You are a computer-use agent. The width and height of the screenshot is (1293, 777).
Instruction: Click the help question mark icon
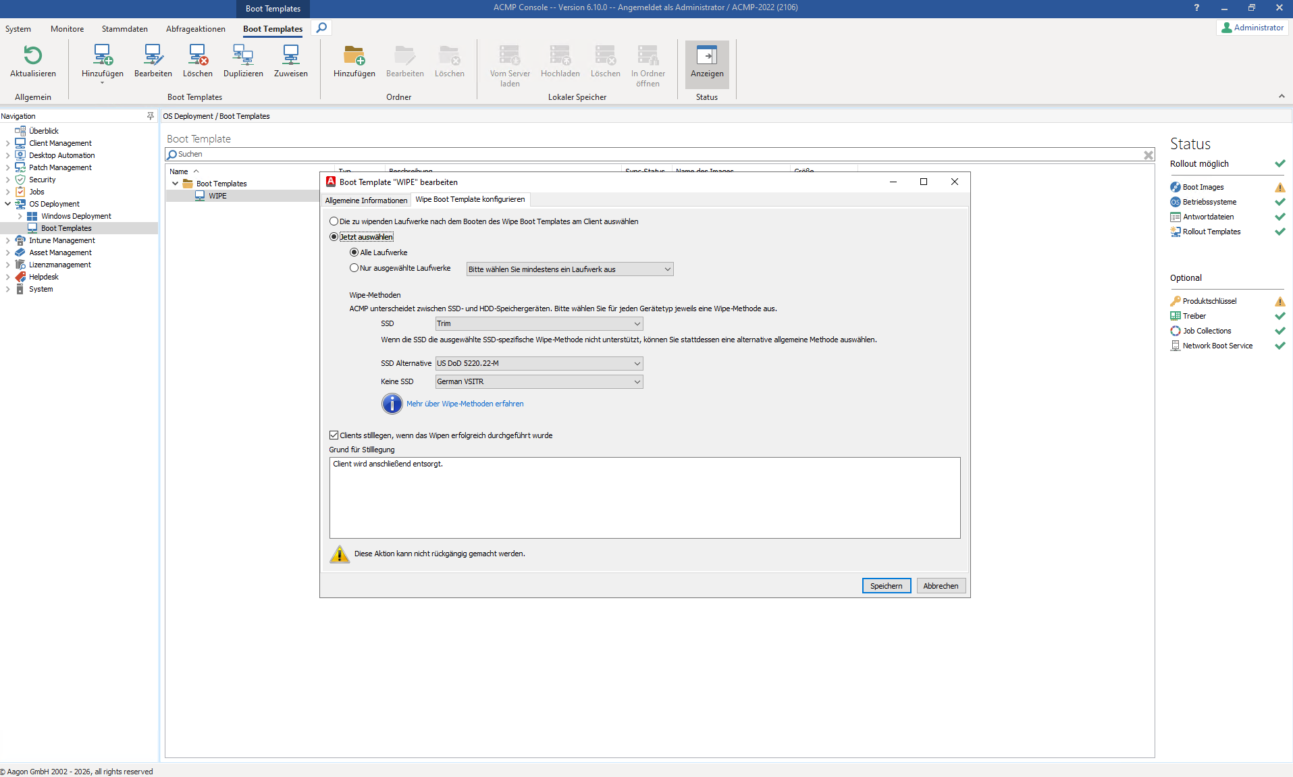click(x=1196, y=7)
